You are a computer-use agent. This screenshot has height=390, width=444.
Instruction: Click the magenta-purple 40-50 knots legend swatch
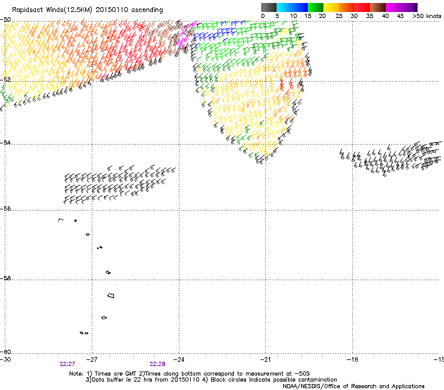click(401, 7)
